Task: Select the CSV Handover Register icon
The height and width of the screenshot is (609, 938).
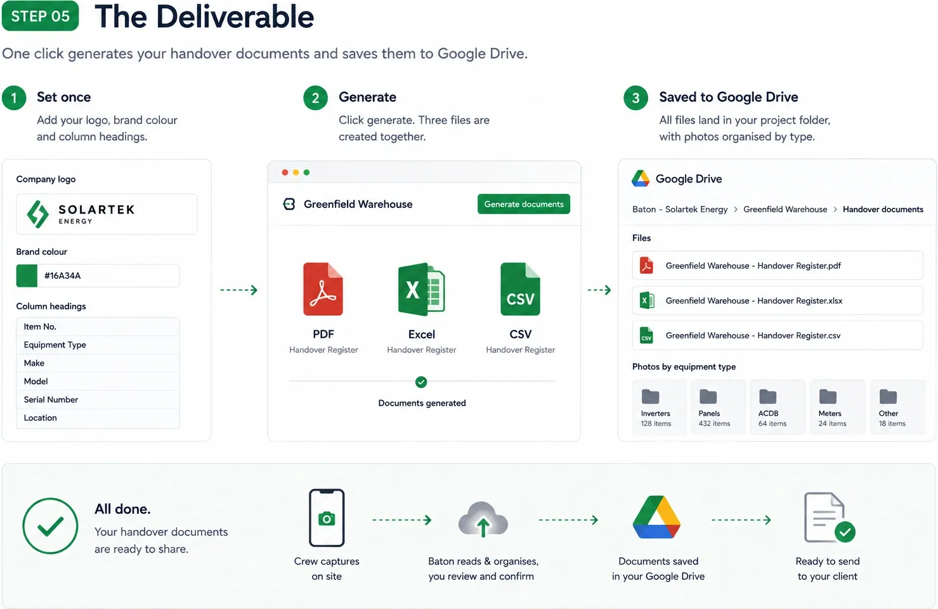Action: pyautogui.click(x=521, y=289)
